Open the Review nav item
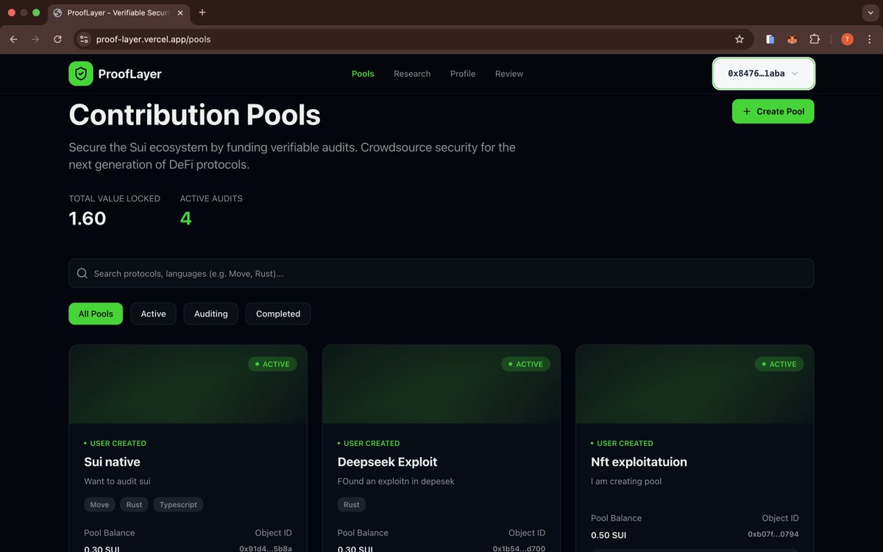Image resolution: width=883 pixels, height=552 pixels. coord(509,74)
